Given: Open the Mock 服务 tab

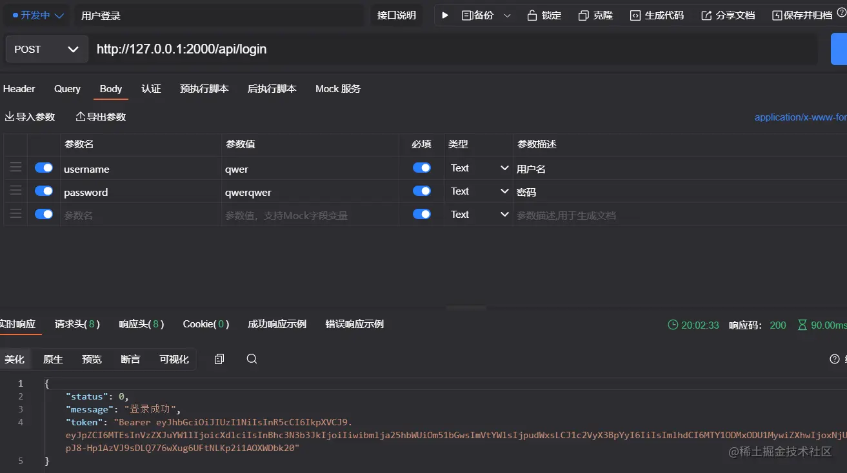Looking at the screenshot, I should pos(338,89).
